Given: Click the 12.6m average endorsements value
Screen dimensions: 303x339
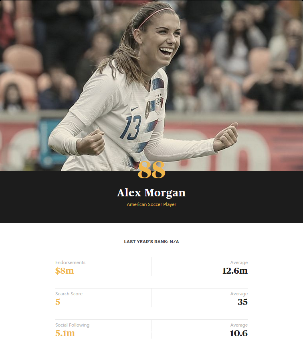Looking at the screenshot, I should point(235,271).
